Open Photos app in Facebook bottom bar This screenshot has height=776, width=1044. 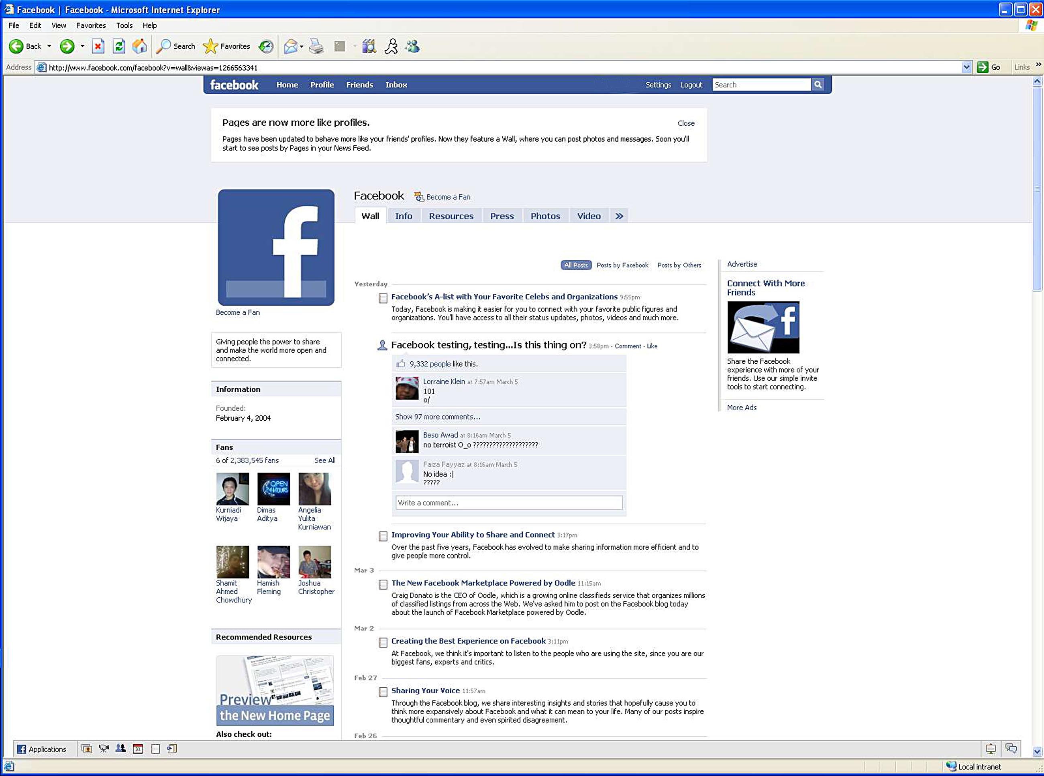[86, 749]
